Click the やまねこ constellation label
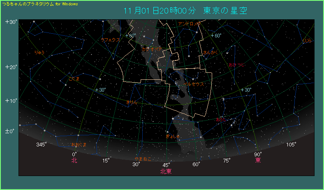The image size is (324, 190). pyautogui.click(x=143, y=158)
